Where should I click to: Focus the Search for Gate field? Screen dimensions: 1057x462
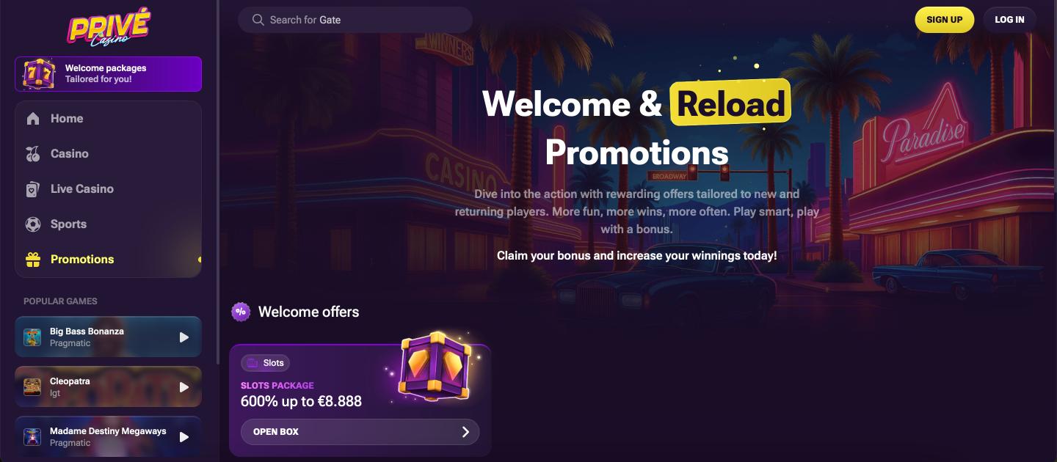[x=355, y=20]
